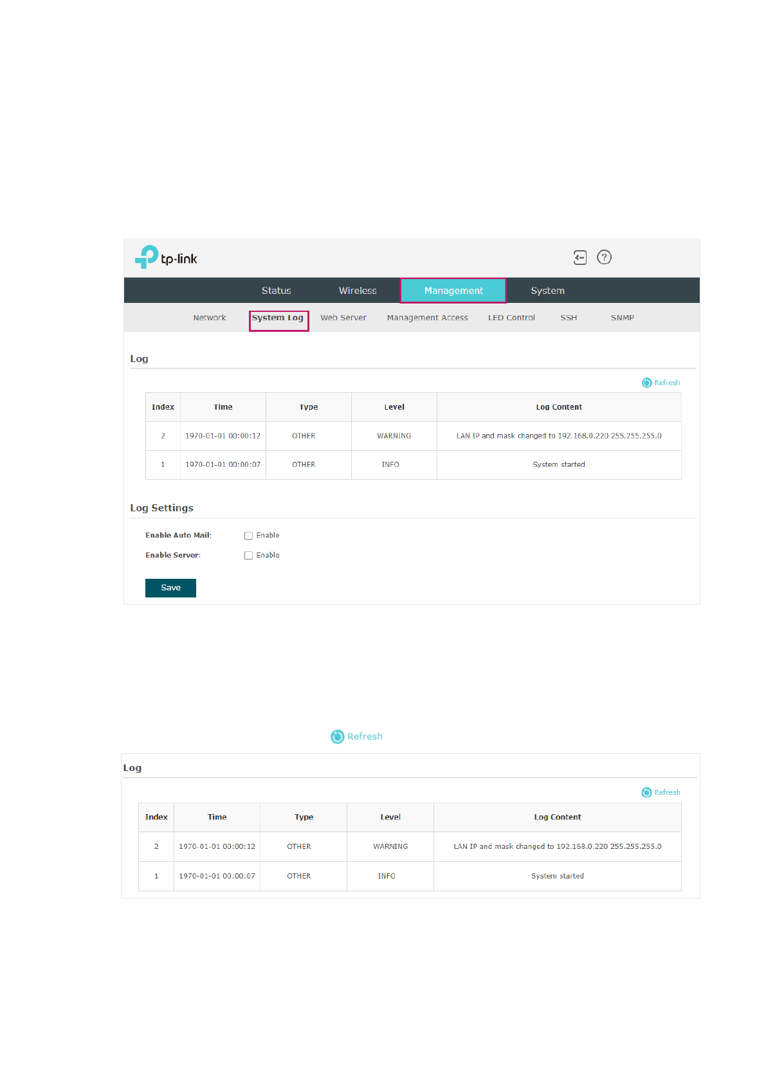The width and height of the screenshot is (766, 1083).
Task: Go to Management Access settings
Action: [427, 318]
